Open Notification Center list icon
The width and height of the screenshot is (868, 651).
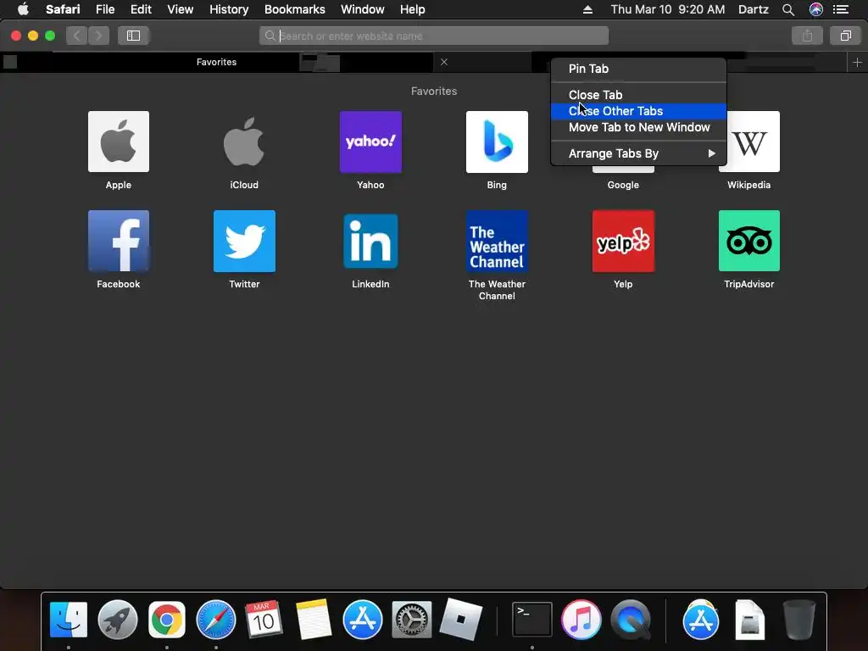841,9
